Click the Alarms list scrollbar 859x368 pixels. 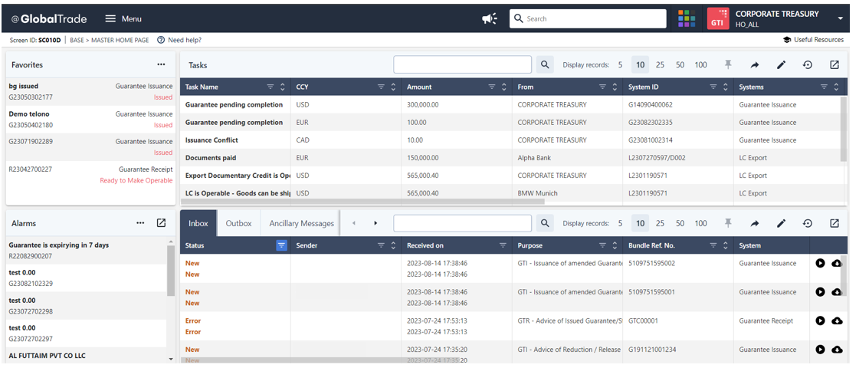170,270
